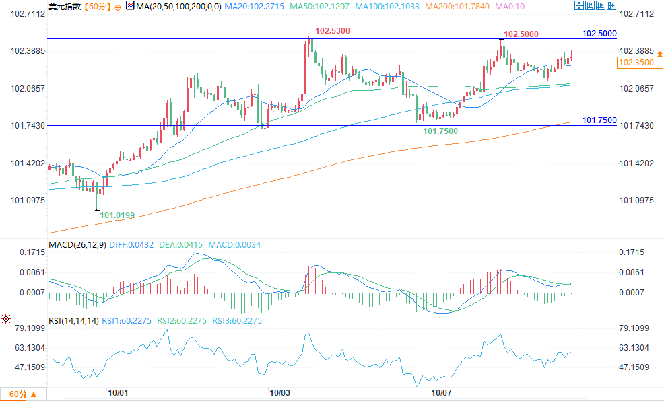Click the RSI2:60.2275 readout
Viewport: 664px width, 401px height.
[x=182, y=321]
